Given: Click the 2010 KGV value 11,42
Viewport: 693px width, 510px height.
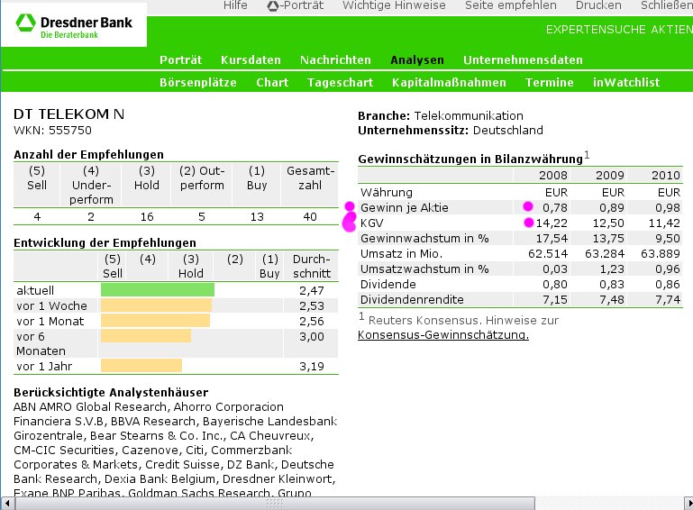Looking at the screenshot, I should (664, 223).
